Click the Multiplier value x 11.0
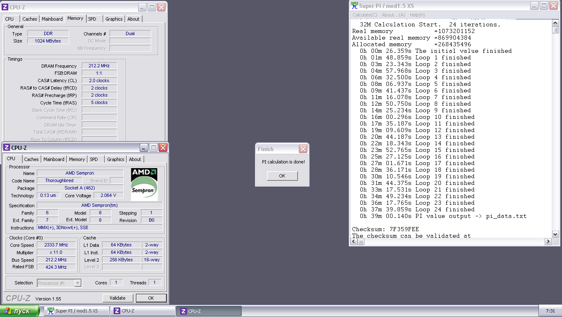The image size is (562, 317). click(56, 253)
